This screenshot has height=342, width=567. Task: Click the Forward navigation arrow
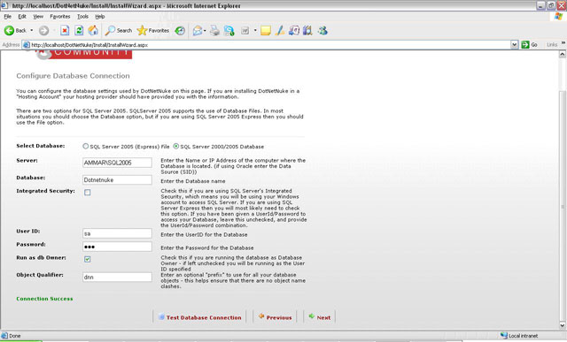click(x=43, y=31)
